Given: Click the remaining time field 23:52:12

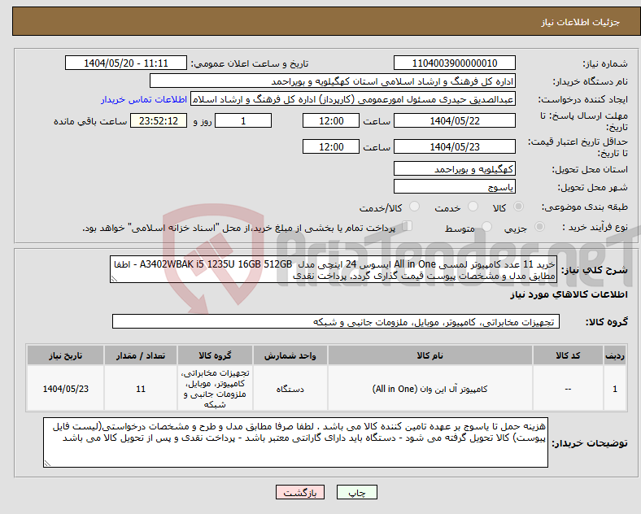Looking at the screenshot, I should coord(159,121).
